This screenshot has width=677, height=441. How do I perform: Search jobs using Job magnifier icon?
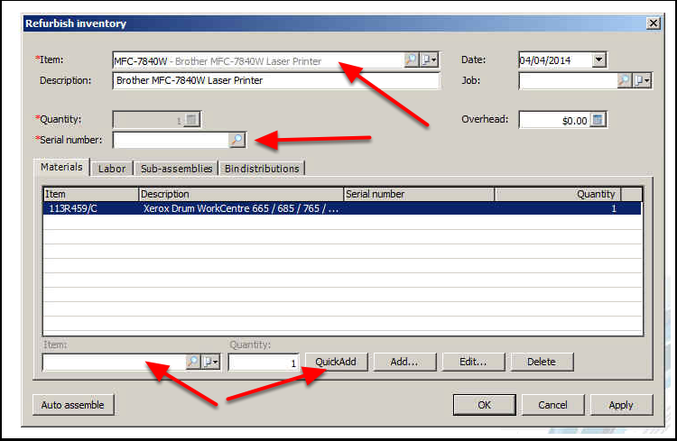coord(624,80)
